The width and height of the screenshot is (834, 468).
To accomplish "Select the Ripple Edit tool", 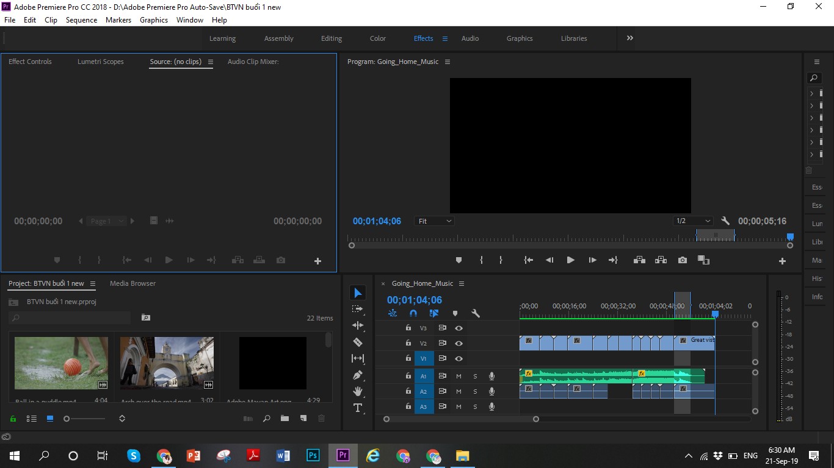I will pos(358,325).
